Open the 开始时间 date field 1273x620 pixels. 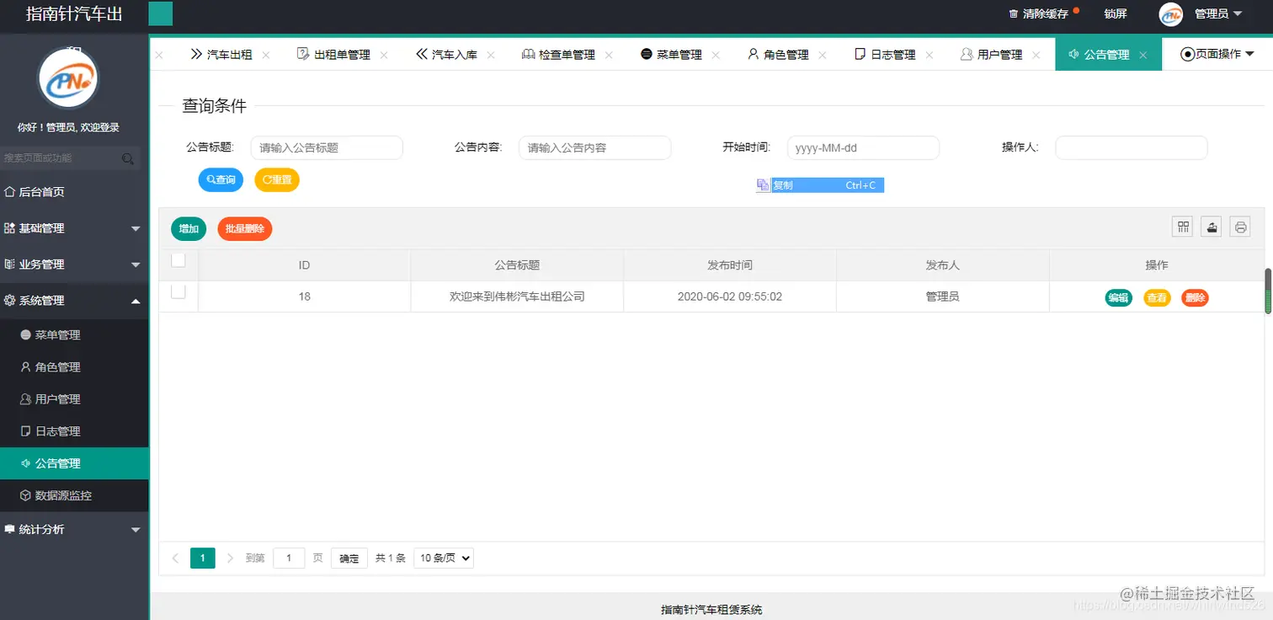point(863,147)
